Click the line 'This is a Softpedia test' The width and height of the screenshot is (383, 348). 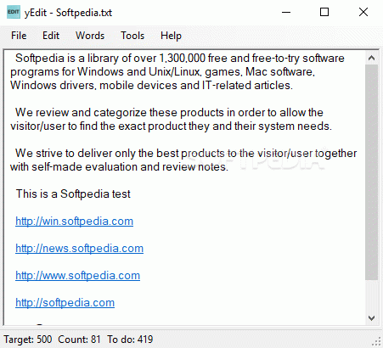pyautogui.click(x=73, y=194)
